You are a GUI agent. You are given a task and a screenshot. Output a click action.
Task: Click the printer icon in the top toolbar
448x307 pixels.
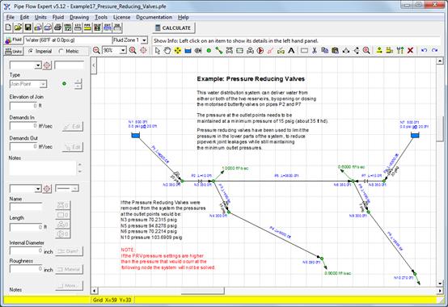tap(57, 27)
